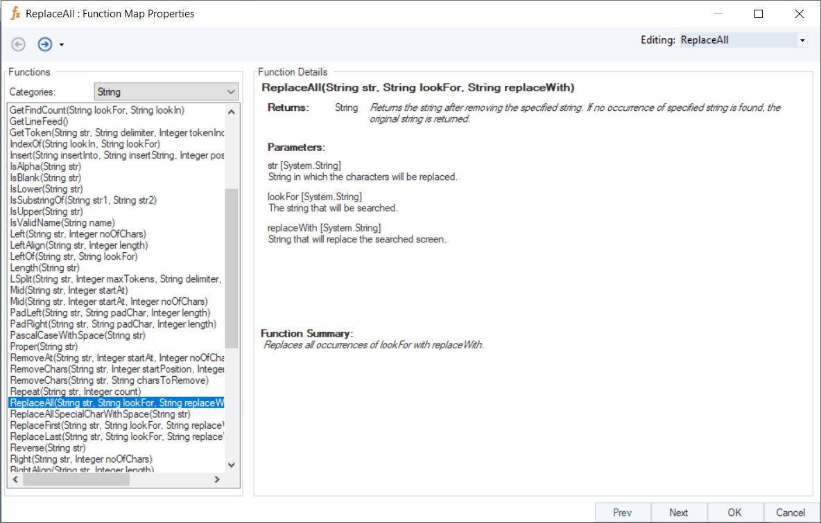Click the forward navigation arrow icon

(x=45, y=44)
